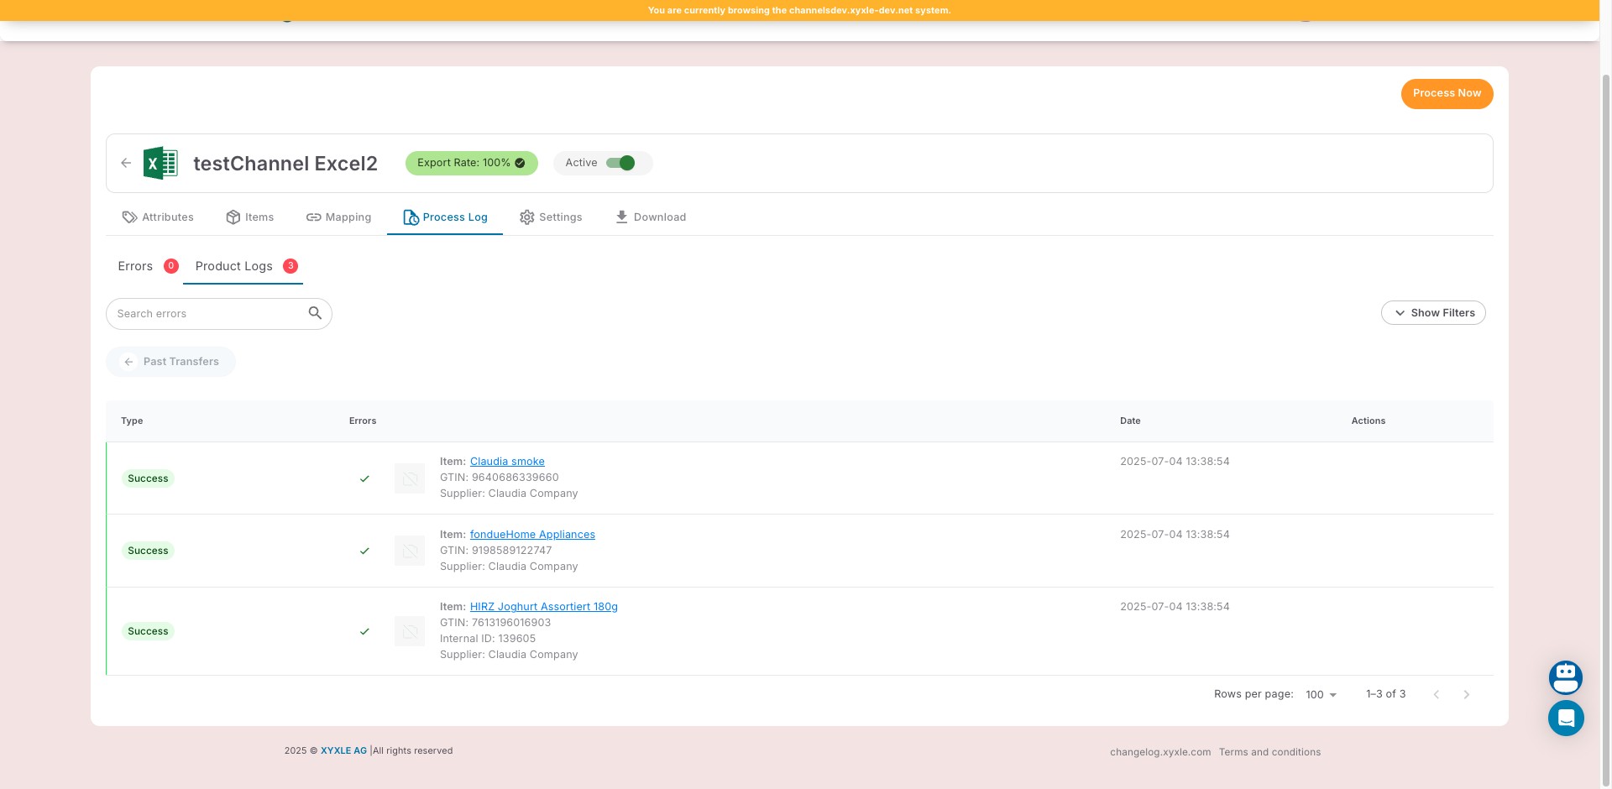Click the previous page arrow in pagination
The height and width of the screenshot is (789, 1612).
[1437, 694]
